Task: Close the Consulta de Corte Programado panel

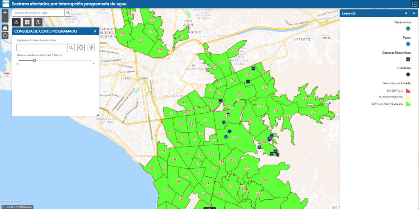Action: (x=95, y=31)
